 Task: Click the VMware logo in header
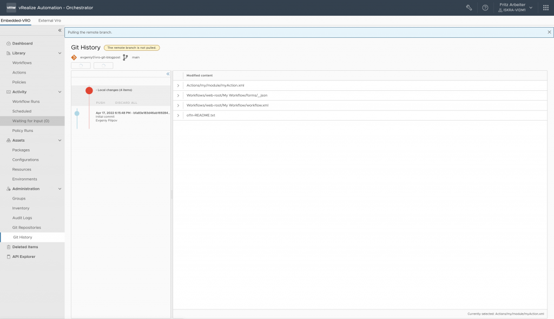coord(11,8)
